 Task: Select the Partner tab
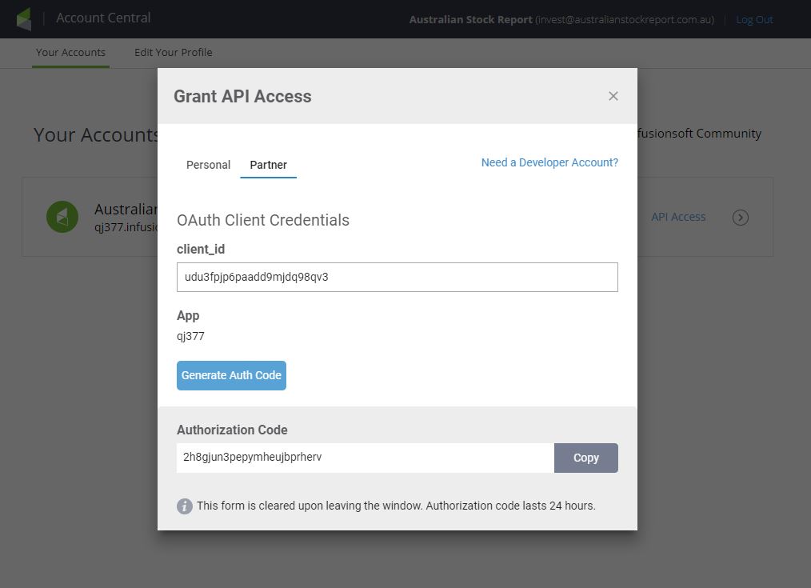[x=268, y=165]
